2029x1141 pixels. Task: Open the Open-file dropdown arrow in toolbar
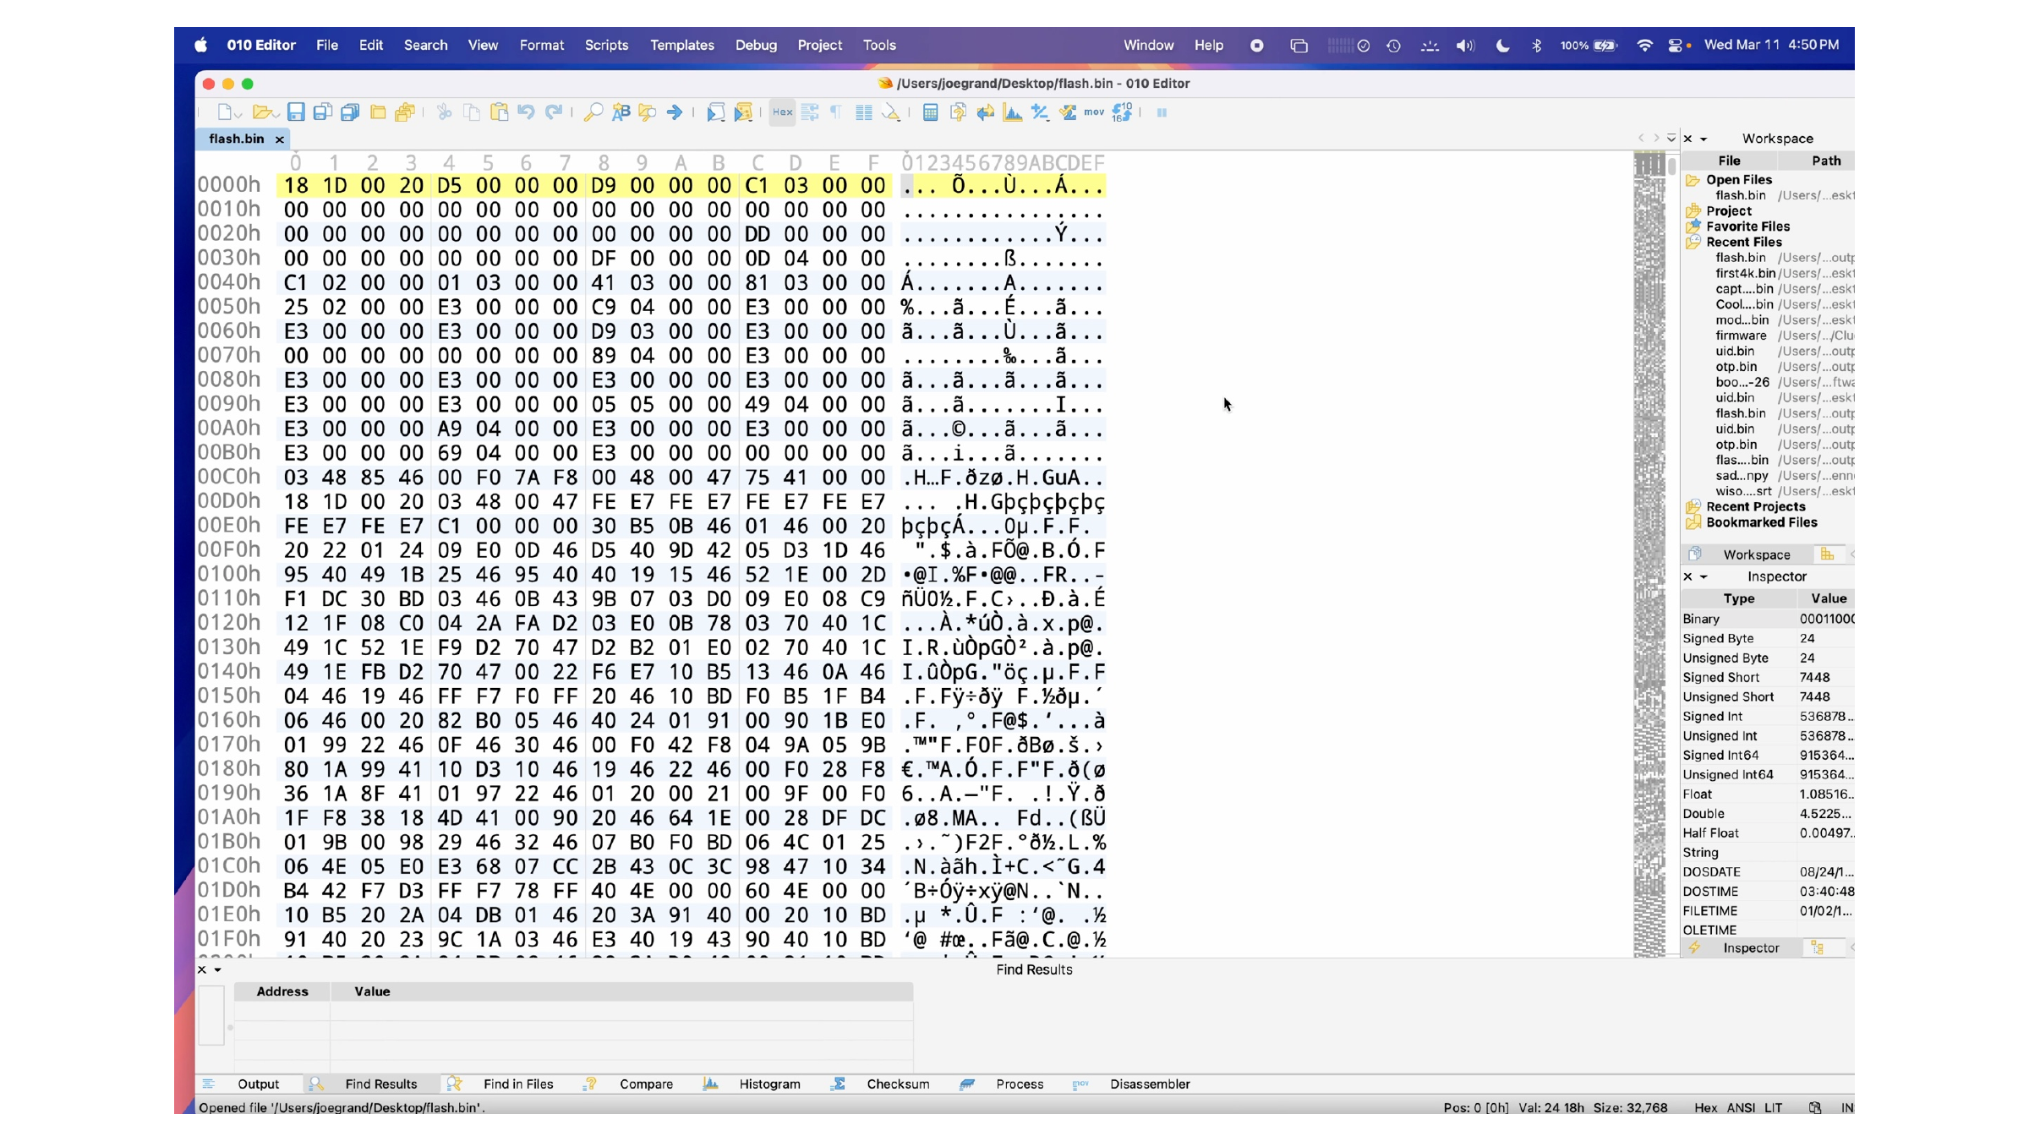276,115
